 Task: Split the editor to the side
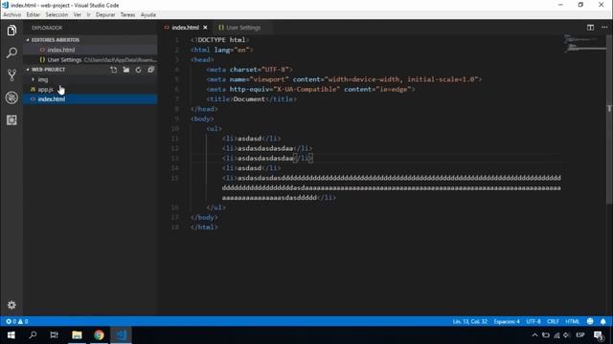tap(590, 28)
